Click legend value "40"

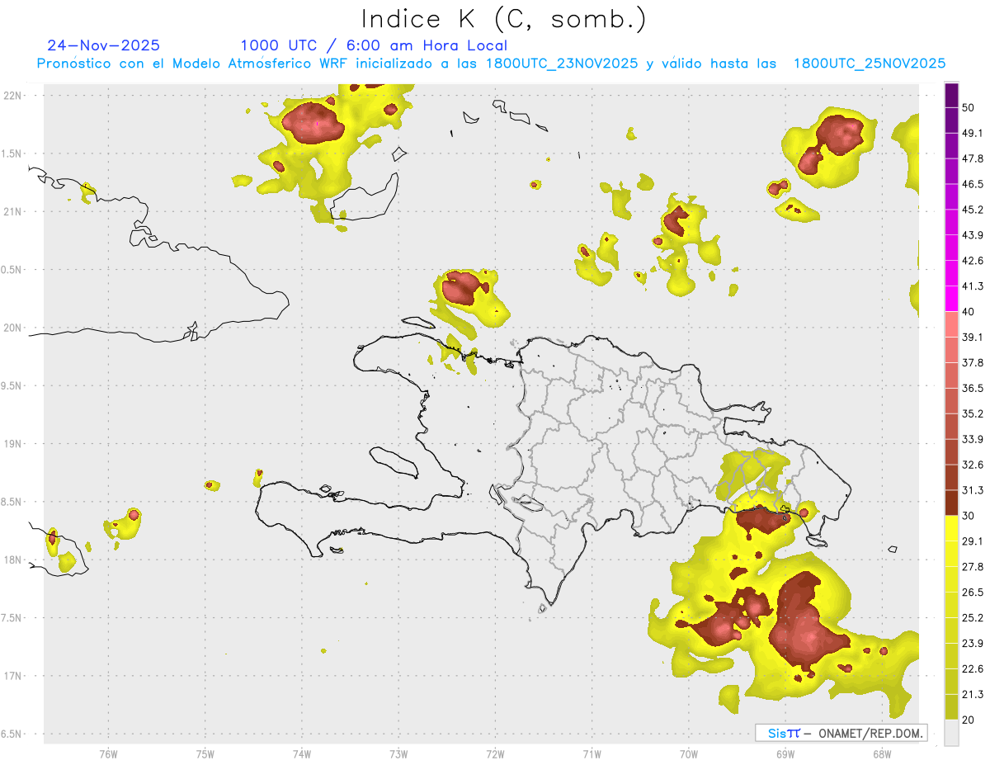point(970,311)
